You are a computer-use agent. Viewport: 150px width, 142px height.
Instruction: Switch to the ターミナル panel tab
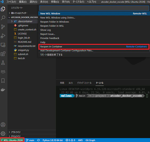[100, 83]
